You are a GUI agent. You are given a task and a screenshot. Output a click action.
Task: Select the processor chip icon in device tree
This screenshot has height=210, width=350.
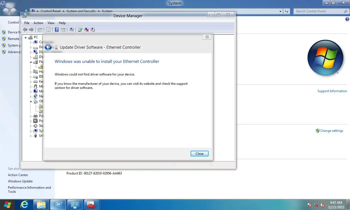[35, 121]
